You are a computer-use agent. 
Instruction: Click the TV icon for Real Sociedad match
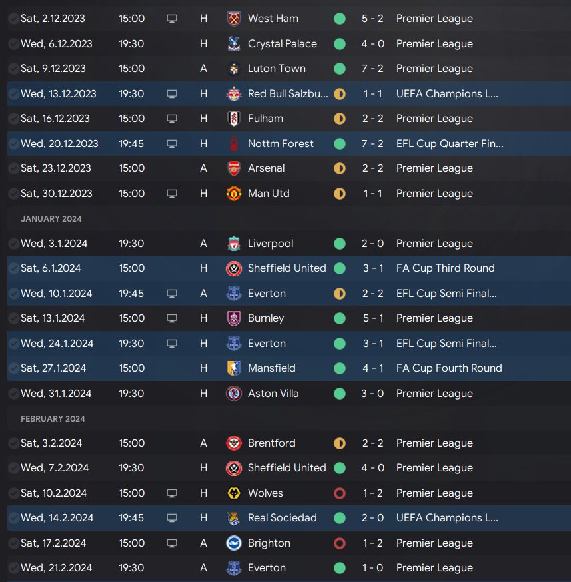[x=172, y=518]
